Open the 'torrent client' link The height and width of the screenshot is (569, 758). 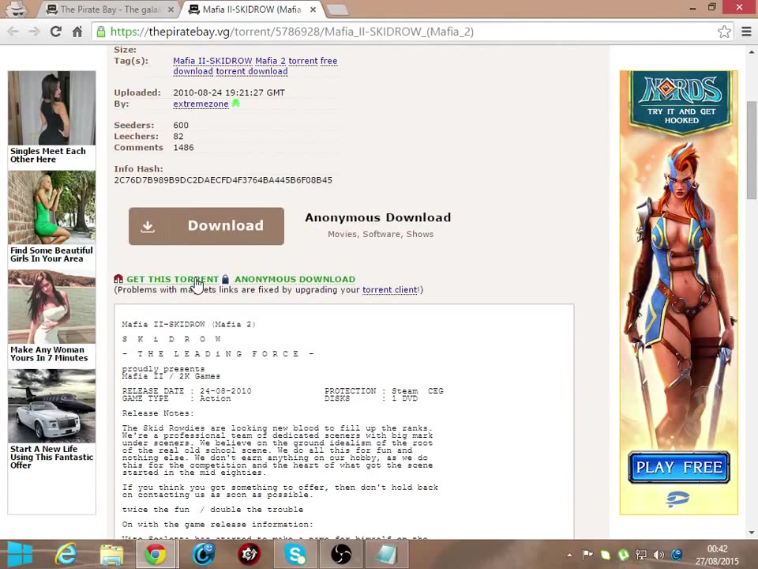click(389, 290)
